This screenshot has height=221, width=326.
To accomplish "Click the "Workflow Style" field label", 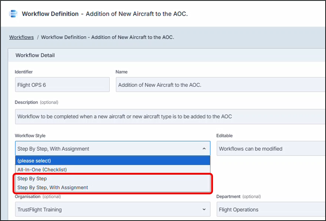I will click(30, 136).
